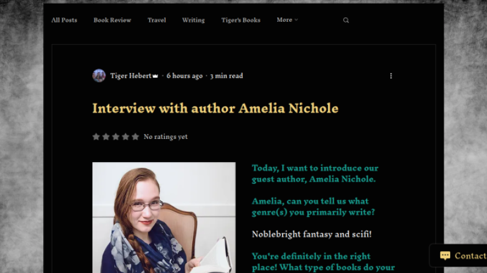The height and width of the screenshot is (273, 487).
Task: Open the Book Review category
Action: [x=112, y=20]
